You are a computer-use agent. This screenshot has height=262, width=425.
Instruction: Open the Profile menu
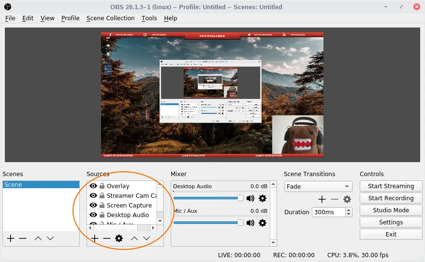tap(70, 18)
